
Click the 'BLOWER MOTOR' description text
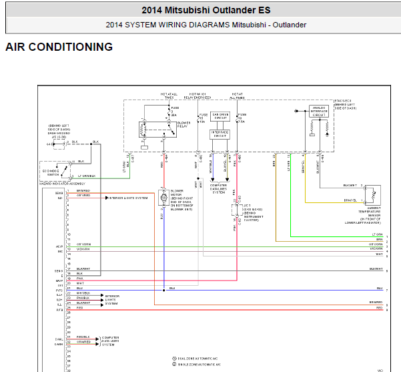tap(181, 200)
